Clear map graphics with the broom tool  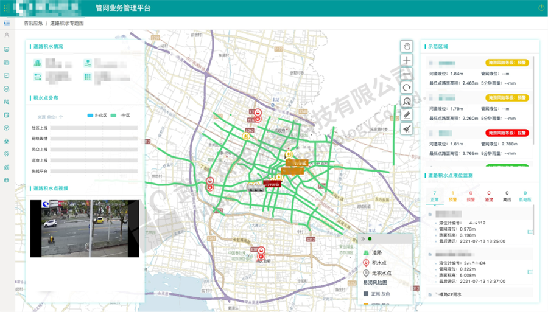pos(407,129)
